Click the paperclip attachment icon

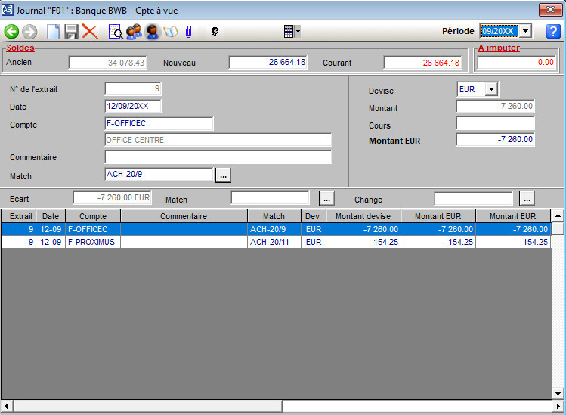click(x=189, y=31)
